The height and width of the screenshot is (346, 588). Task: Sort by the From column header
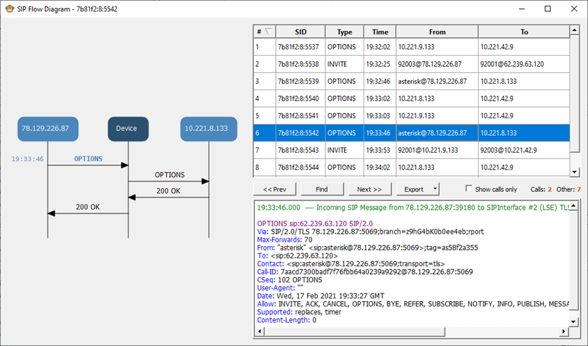pos(437,32)
